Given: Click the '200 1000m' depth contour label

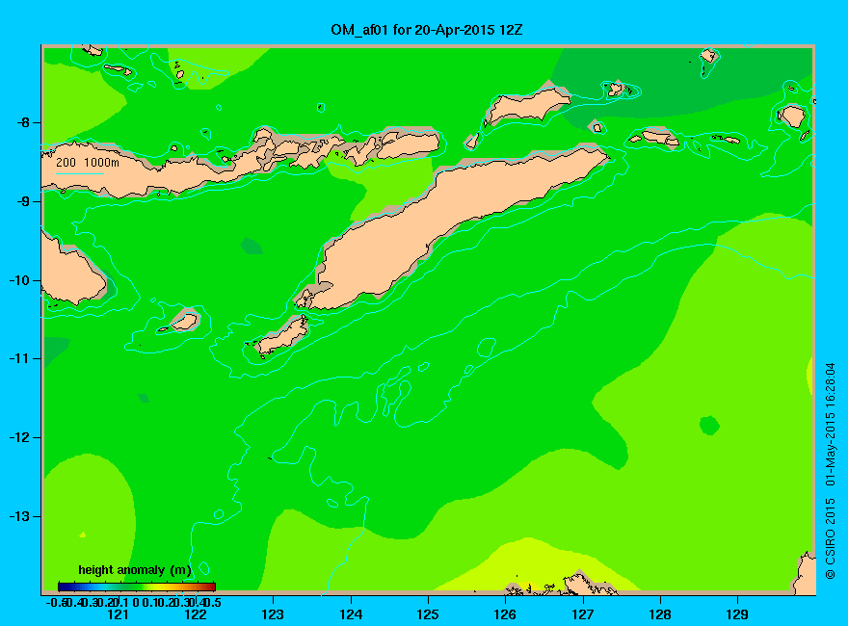Looking at the screenshot, I should click(x=88, y=162).
